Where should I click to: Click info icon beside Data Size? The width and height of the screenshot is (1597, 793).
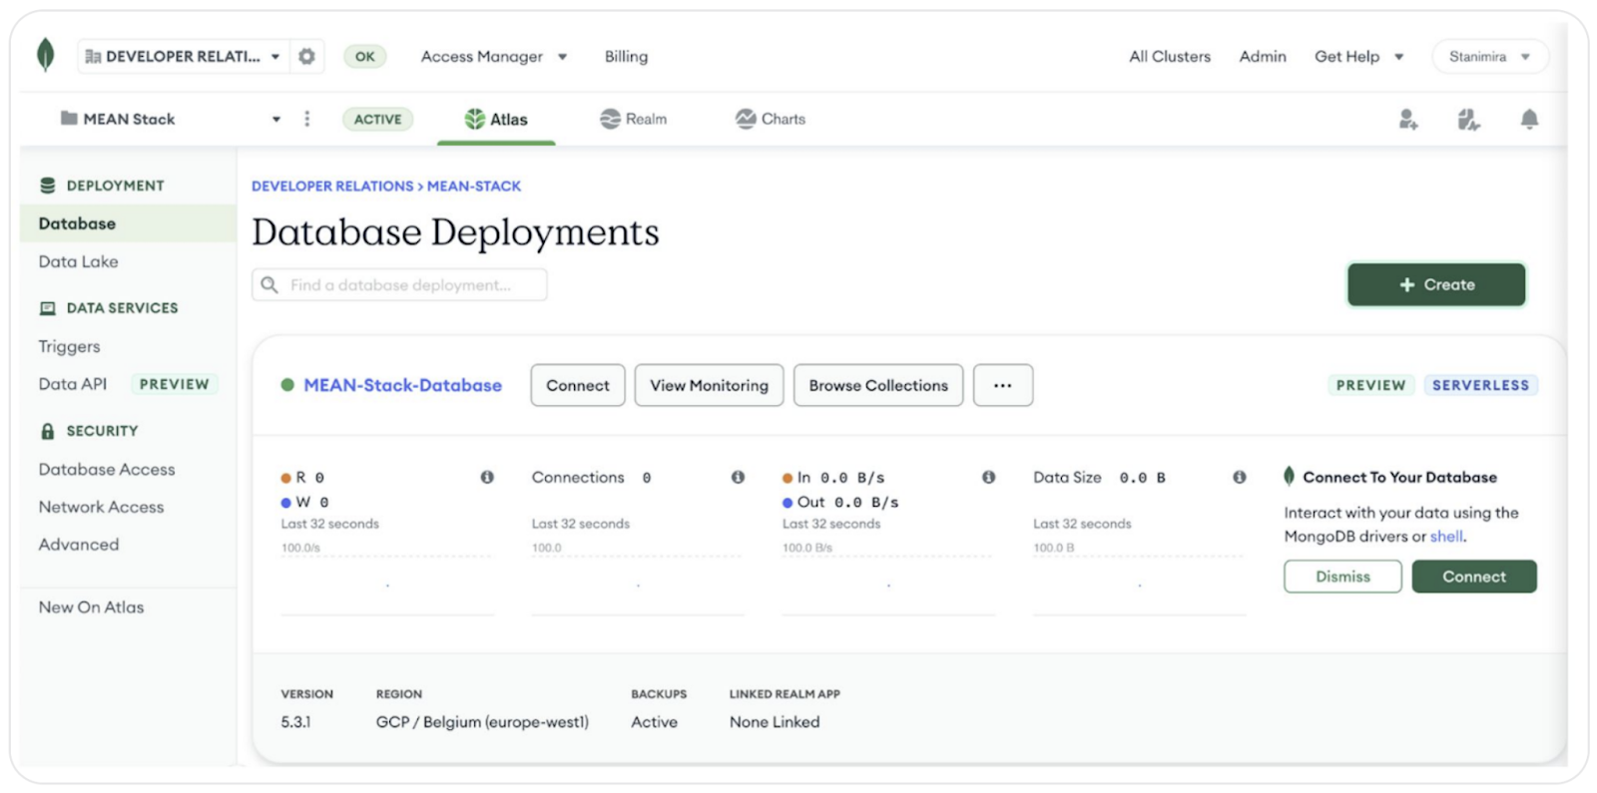pyautogui.click(x=1239, y=478)
